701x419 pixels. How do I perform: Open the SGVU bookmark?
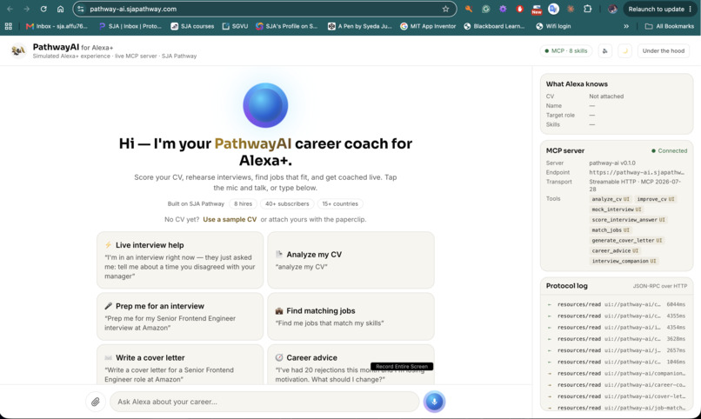[235, 26]
